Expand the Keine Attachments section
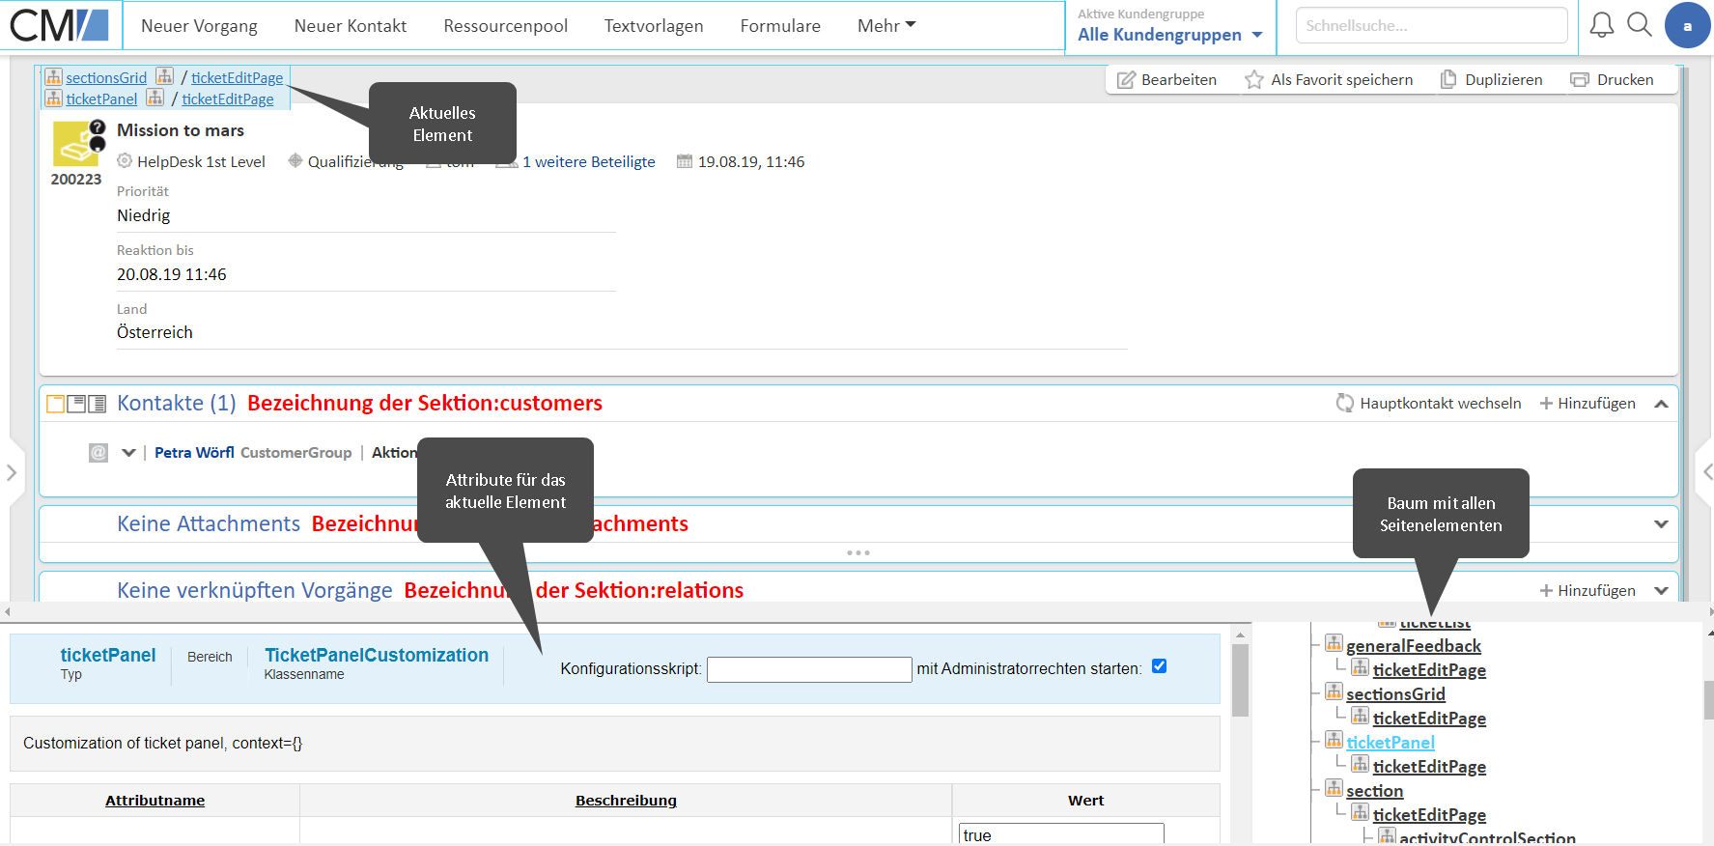Viewport: 1714px width, 846px height. coord(1661,524)
